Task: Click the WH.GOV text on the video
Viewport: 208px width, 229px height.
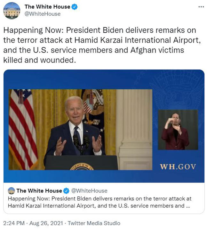Action: click(x=178, y=167)
